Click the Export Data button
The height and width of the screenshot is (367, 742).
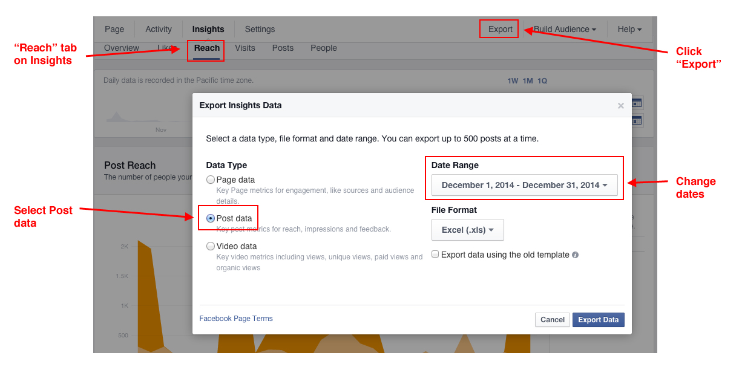598,320
